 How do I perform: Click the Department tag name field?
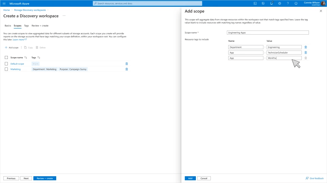(246, 47)
